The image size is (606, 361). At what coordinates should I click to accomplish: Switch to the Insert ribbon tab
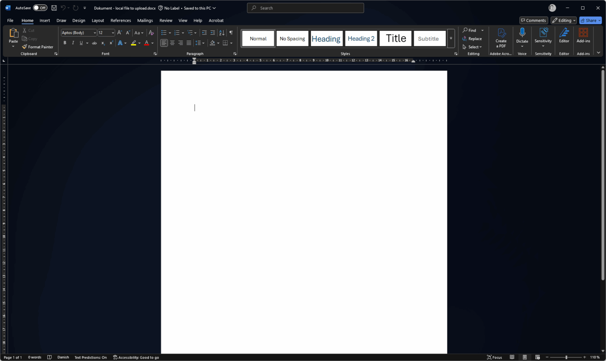tap(45, 20)
